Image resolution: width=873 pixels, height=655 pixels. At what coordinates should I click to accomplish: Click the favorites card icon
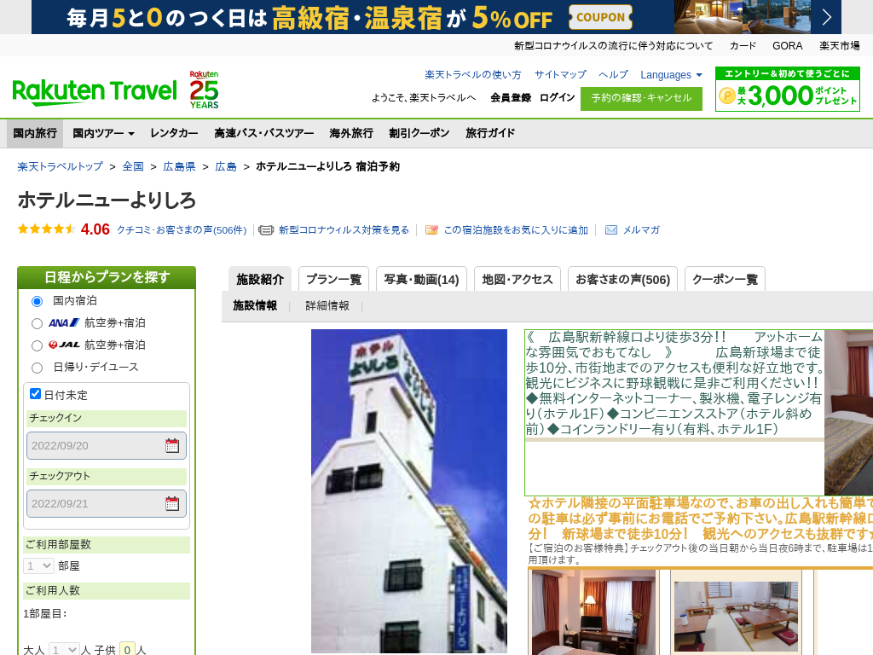pos(431,230)
